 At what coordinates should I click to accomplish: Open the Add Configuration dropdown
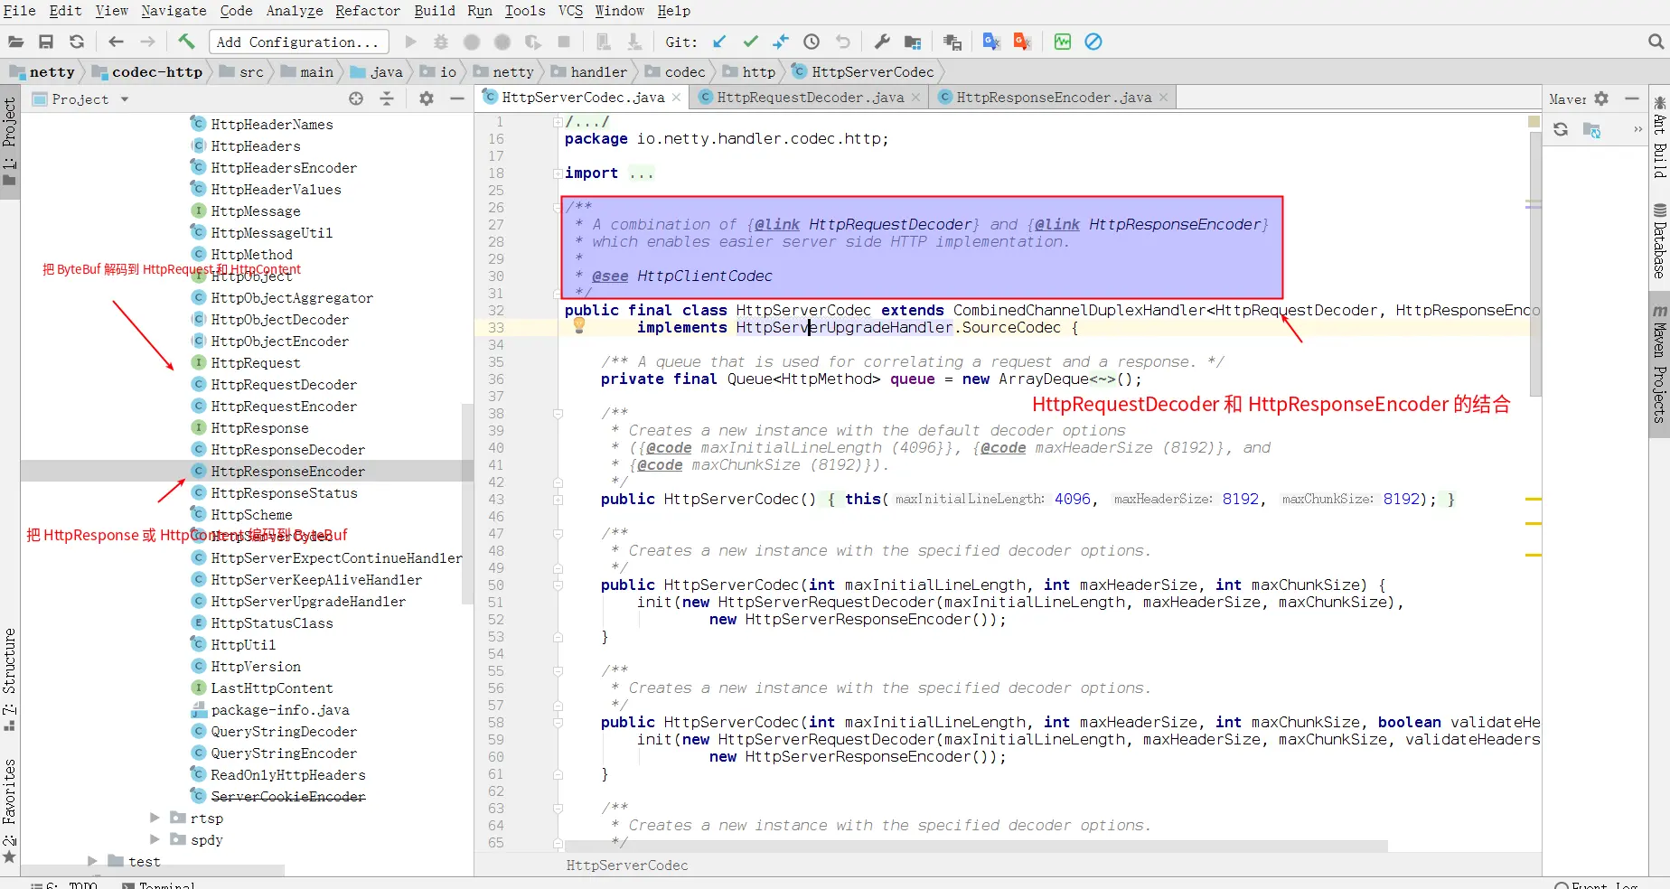point(299,42)
